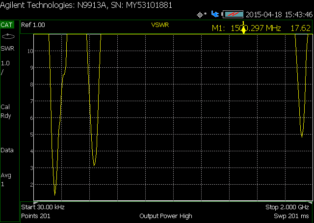314x223 pixels.
Task: Click the Output Power High setting
Action: [166, 216]
